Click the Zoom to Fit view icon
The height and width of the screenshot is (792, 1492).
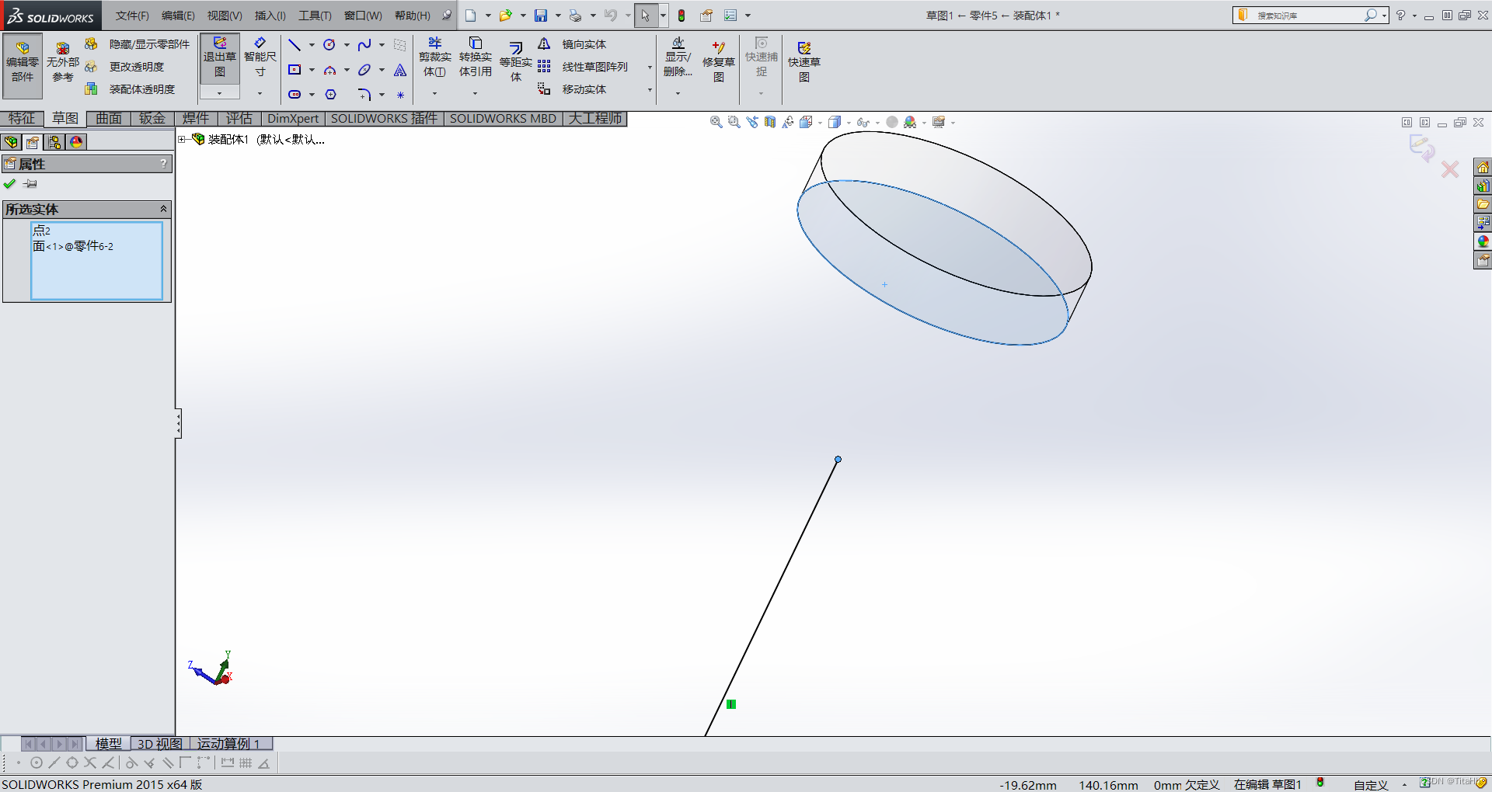(716, 122)
